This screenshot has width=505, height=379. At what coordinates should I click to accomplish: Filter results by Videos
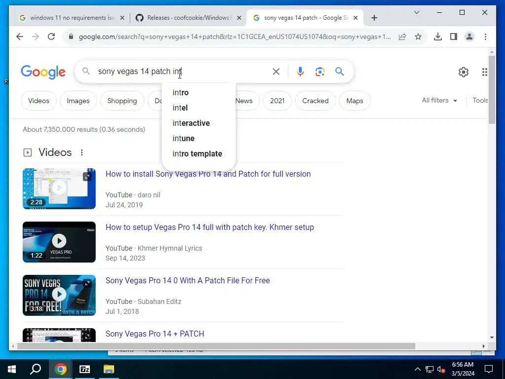pyautogui.click(x=38, y=101)
